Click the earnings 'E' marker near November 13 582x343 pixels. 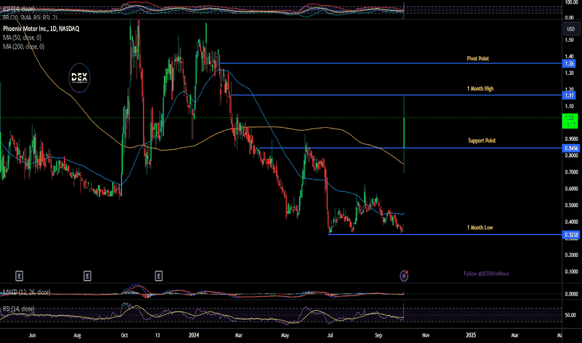tap(159, 276)
